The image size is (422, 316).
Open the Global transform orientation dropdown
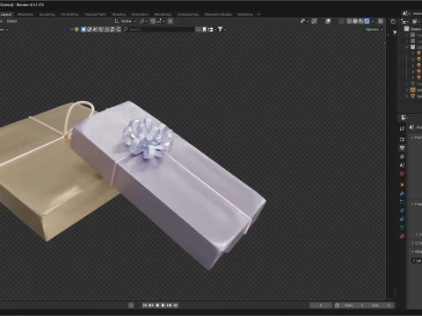(125, 21)
